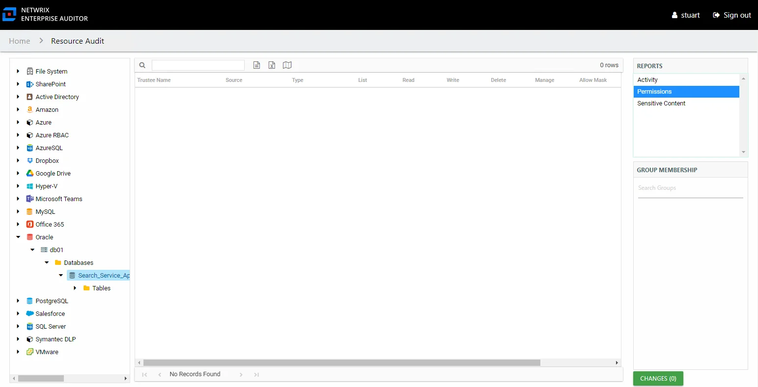Collapse the Search_Service_Ap database node
Image resolution: width=758 pixels, height=387 pixels.
(61, 275)
